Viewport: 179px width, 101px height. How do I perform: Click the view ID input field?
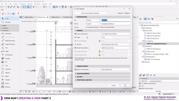[116, 20]
